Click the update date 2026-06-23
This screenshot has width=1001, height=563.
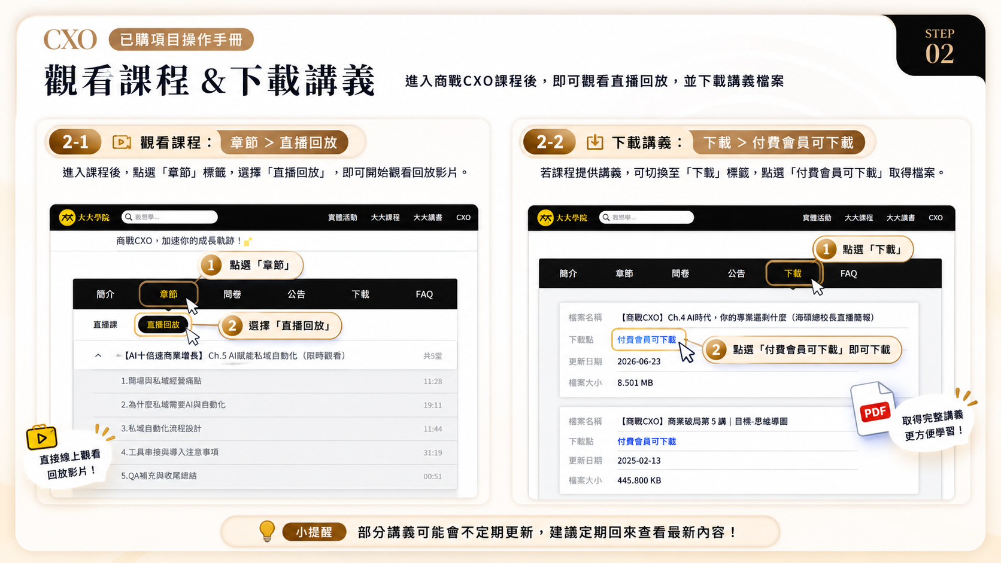[x=639, y=361]
